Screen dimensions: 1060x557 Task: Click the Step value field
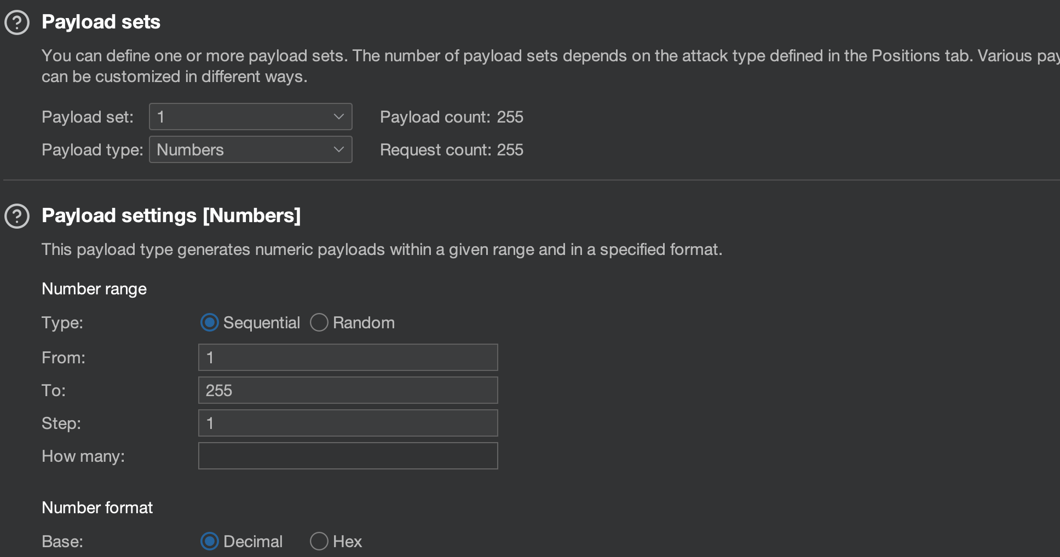click(x=348, y=423)
